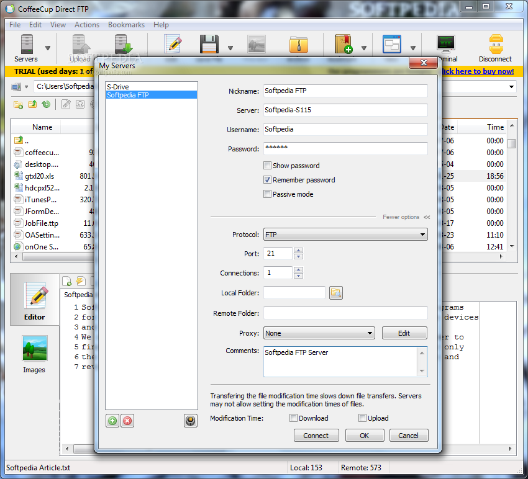
Task: Click the Cancel button
Action: point(409,436)
